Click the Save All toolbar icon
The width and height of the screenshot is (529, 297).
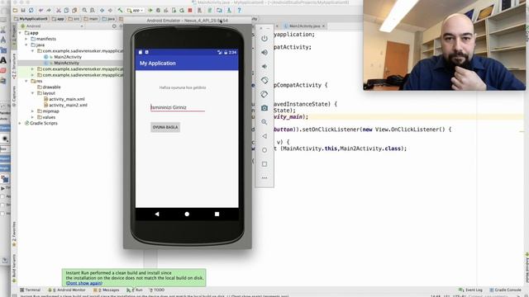coord(23,11)
